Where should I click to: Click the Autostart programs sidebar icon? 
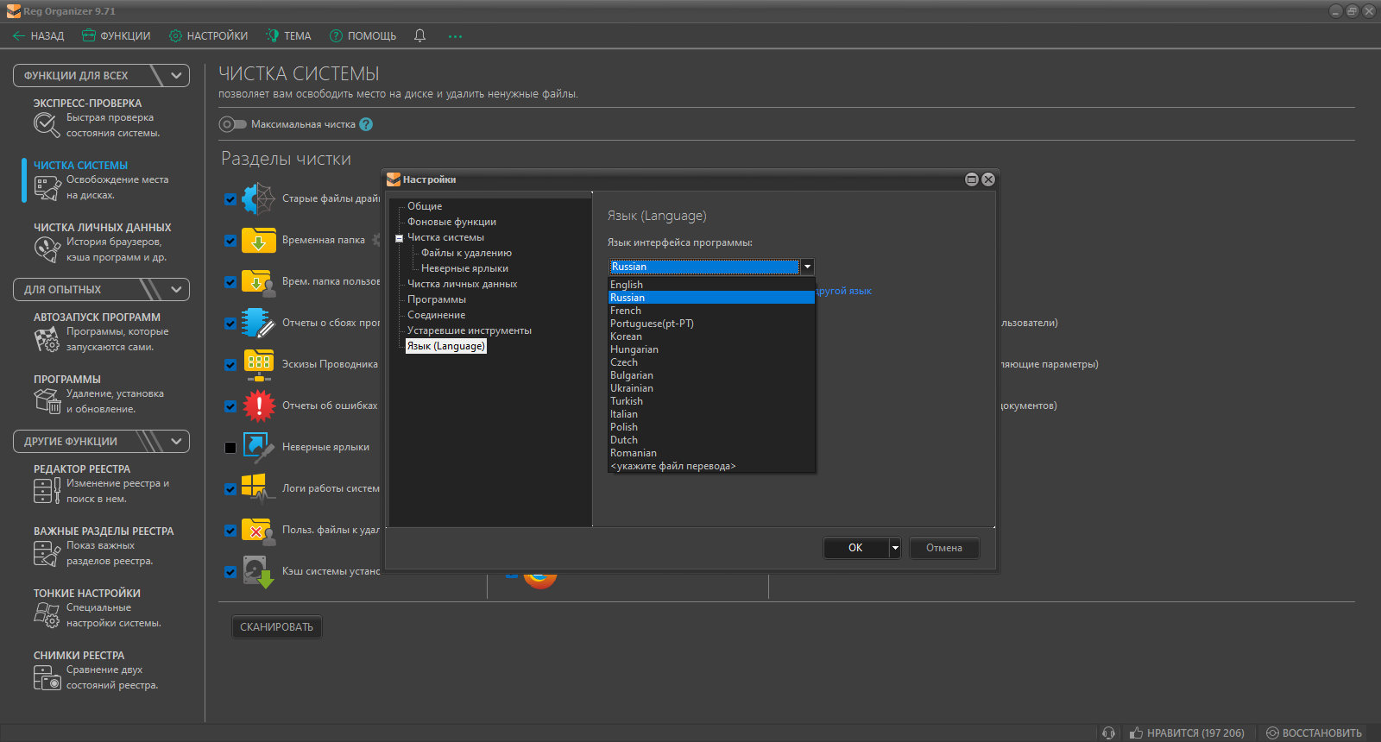tap(47, 339)
